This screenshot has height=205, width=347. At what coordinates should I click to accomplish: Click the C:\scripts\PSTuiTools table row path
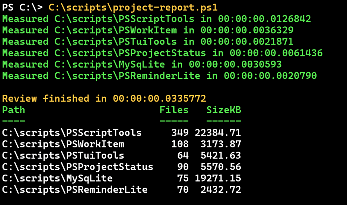click(x=63, y=155)
